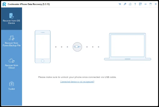Open the Toolkit section

(12, 86)
